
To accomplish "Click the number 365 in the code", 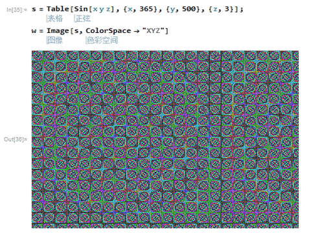I will click(x=146, y=9).
